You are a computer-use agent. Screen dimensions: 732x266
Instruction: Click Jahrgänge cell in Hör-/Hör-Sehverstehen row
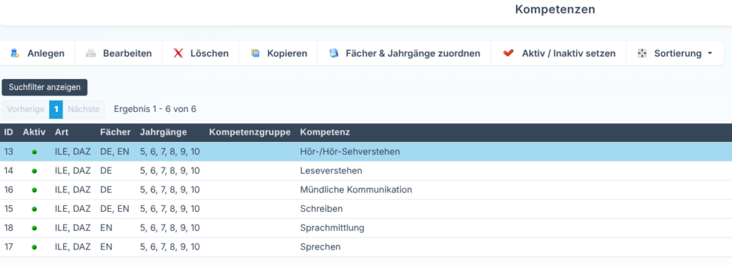tap(170, 152)
